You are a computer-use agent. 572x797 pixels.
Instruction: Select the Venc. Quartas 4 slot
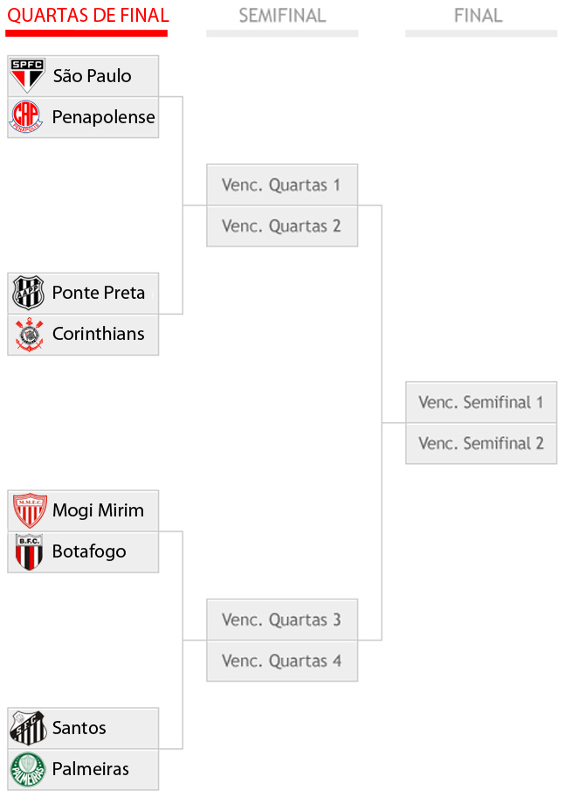[x=282, y=661]
